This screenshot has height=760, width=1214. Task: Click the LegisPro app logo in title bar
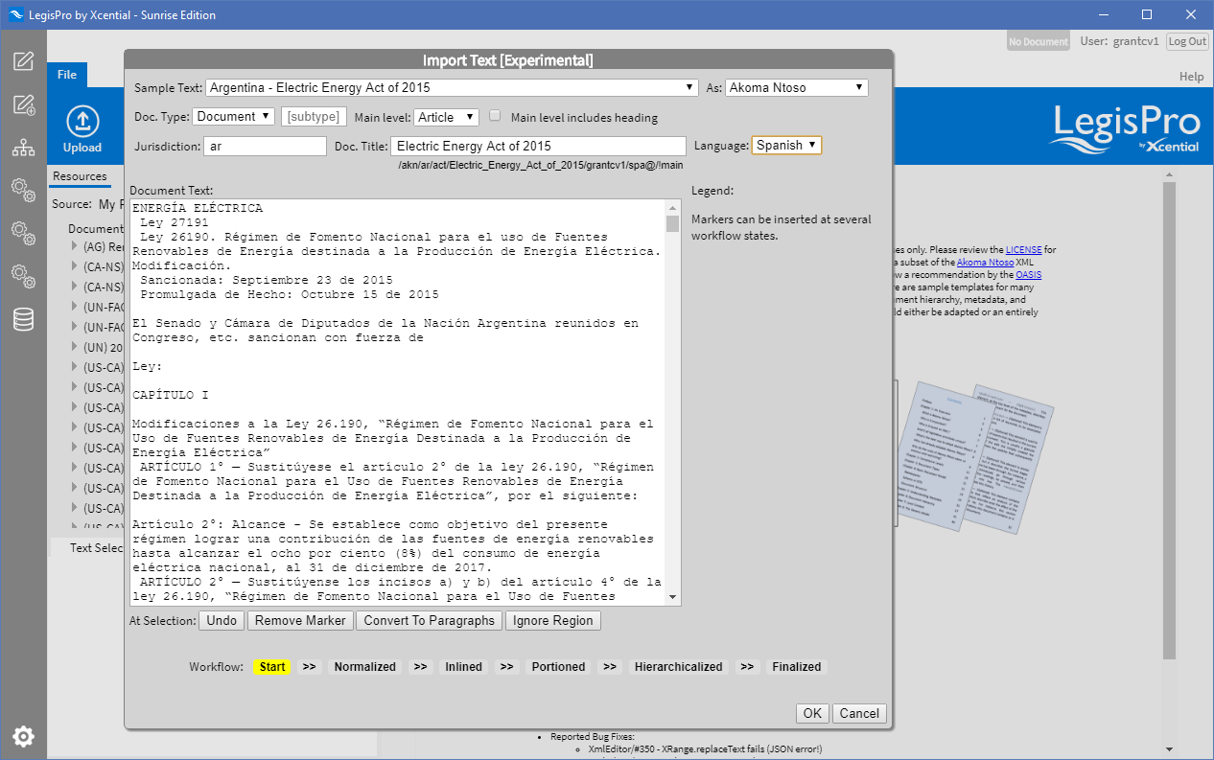click(15, 14)
